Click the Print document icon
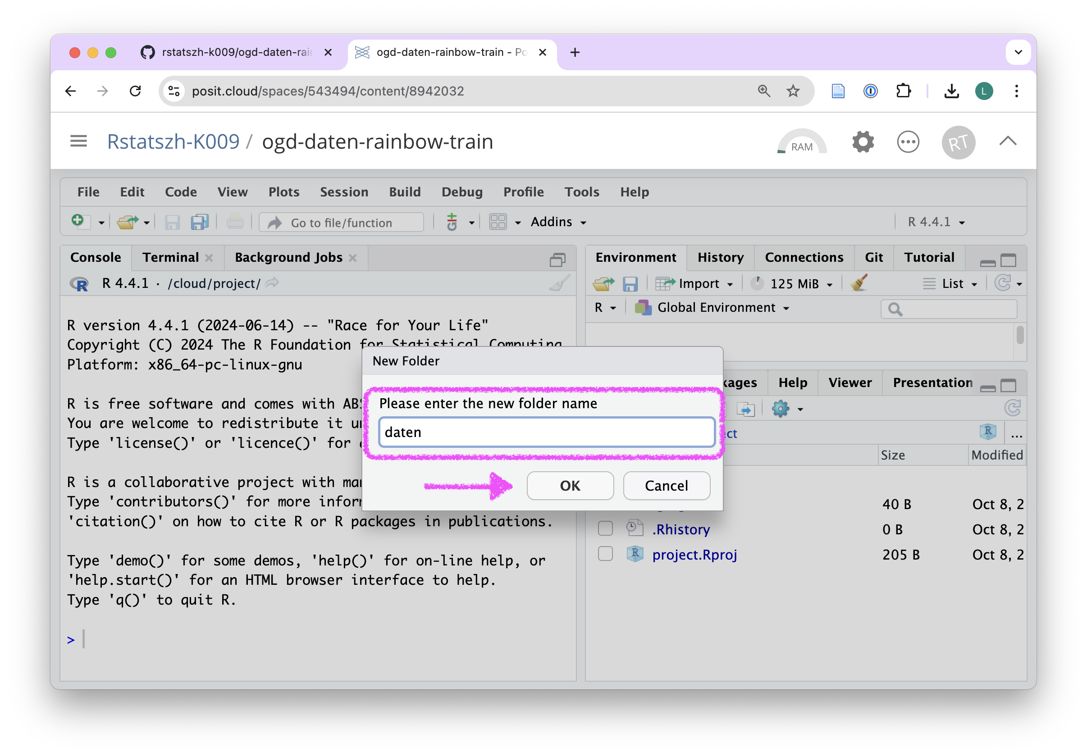1087x756 pixels. coord(235,222)
